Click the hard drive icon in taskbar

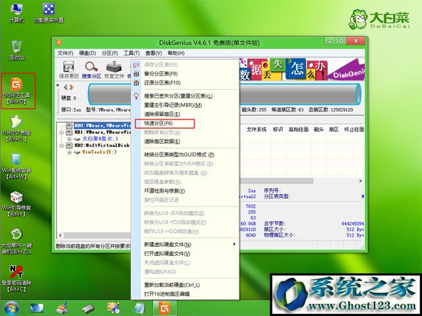click(x=88, y=309)
